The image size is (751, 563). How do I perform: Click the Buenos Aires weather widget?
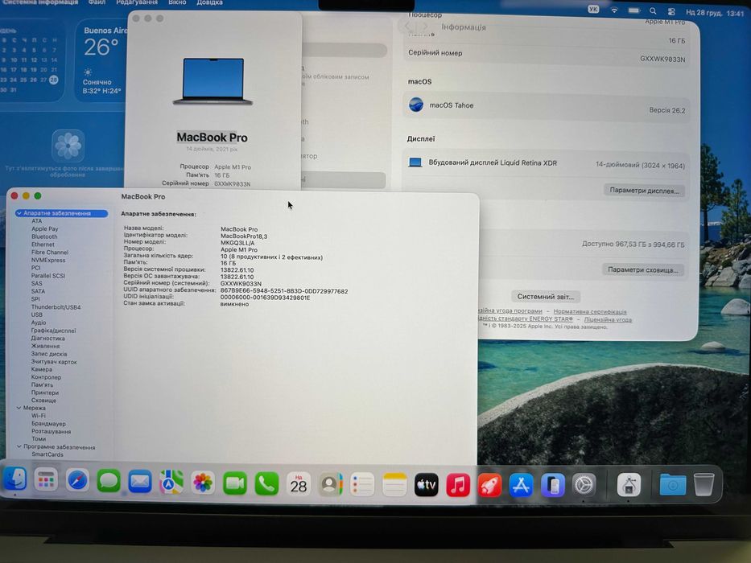coord(101,60)
